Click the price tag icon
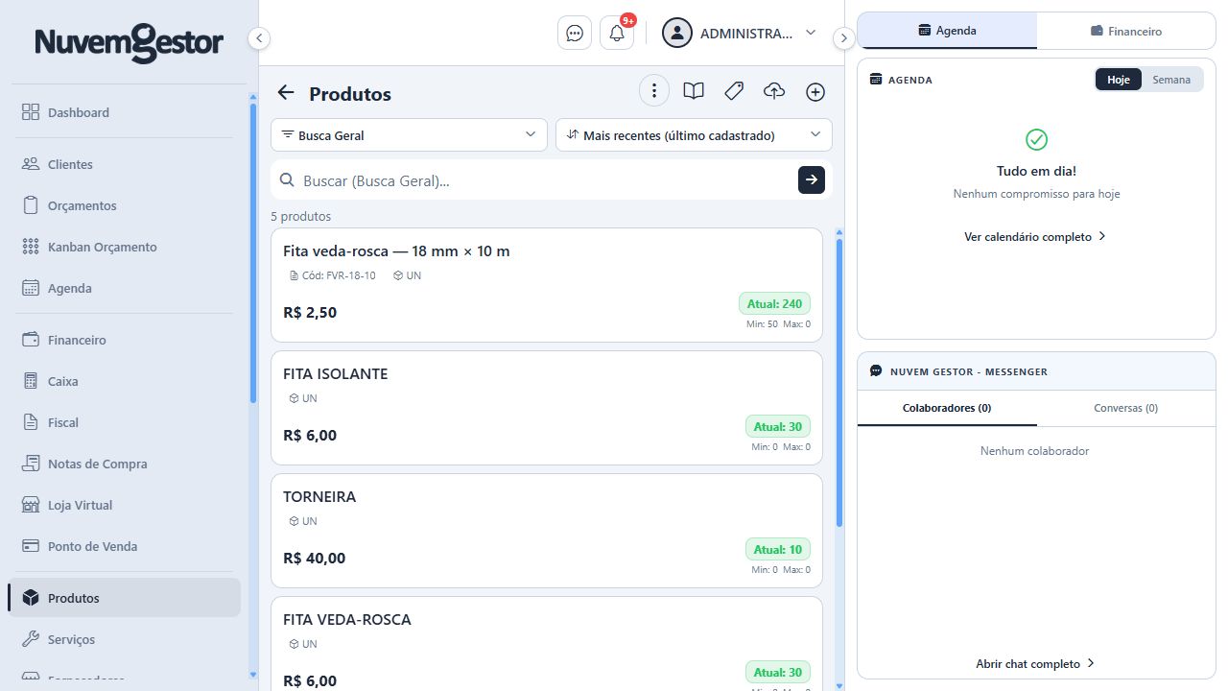The width and height of the screenshot is (1228, 691). click(x=734, y=91)
